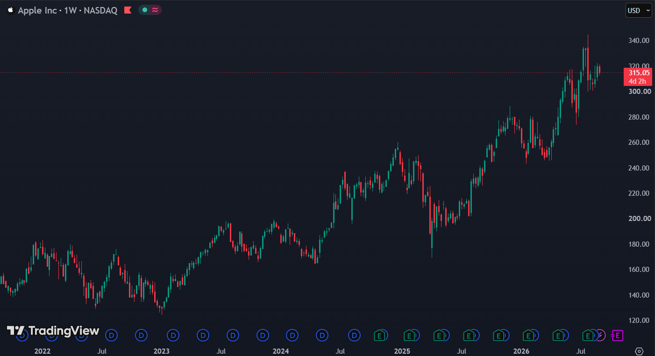Click the 280.00 price axis label
Screen dimensions: 655x356
(x=639, y=117)
